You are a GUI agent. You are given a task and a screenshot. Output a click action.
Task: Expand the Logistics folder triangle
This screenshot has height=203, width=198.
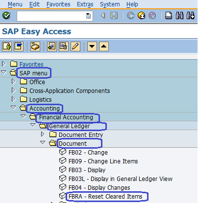[13, 99]
